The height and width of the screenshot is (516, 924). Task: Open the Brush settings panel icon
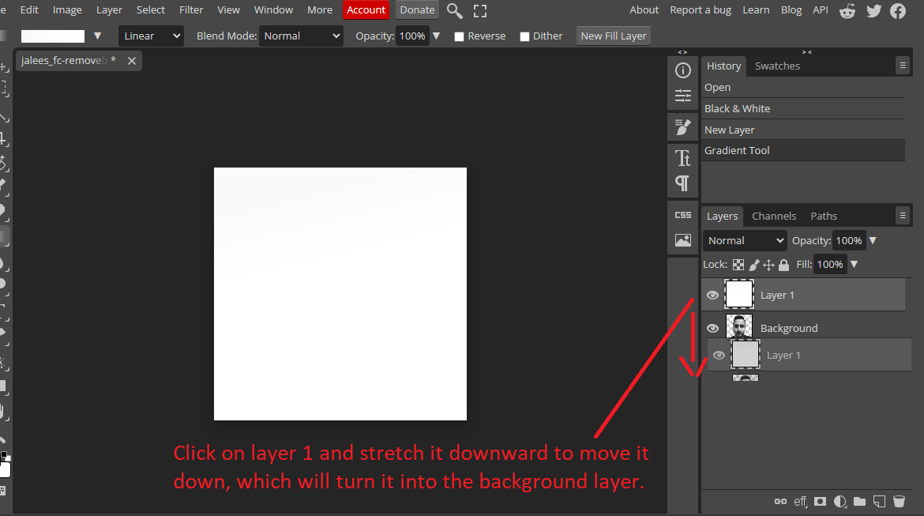tap(683, 126)
